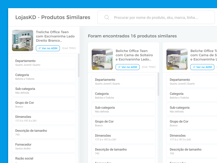The width and height of the screenshot is (217, 163).
Task: Click the LojasKD - Produtos Similares title
Action: [x=53, y=17]
